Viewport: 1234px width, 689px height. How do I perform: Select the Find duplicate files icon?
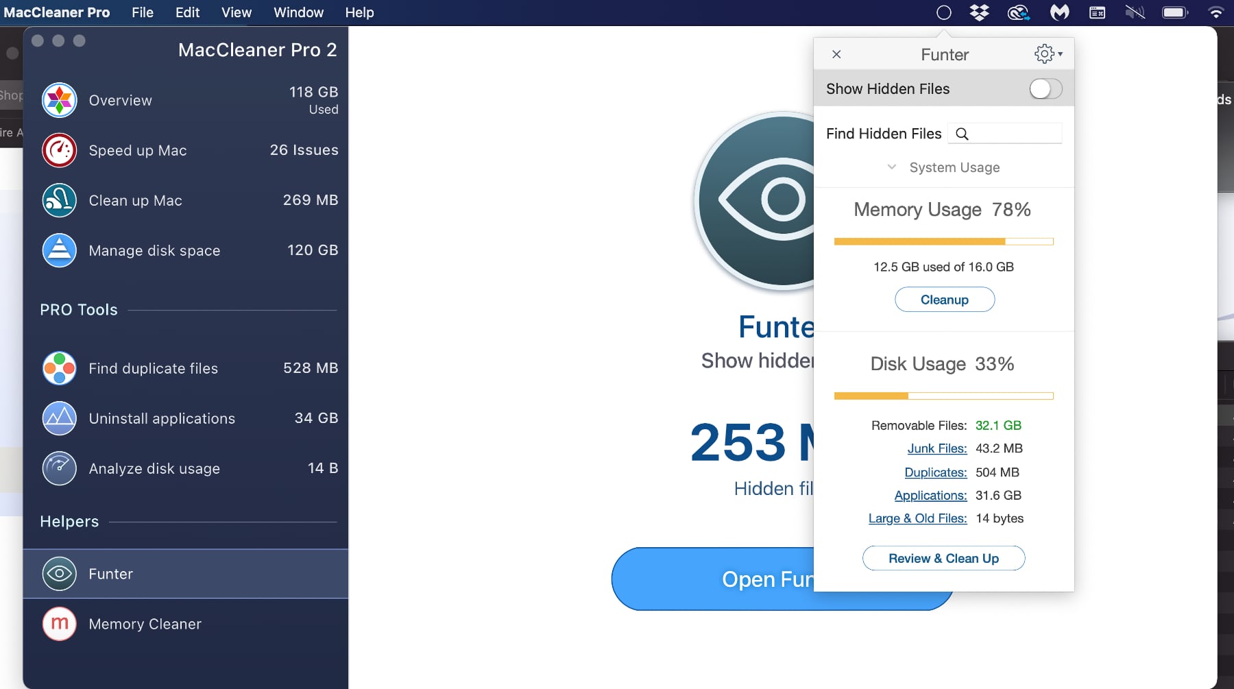60,368
